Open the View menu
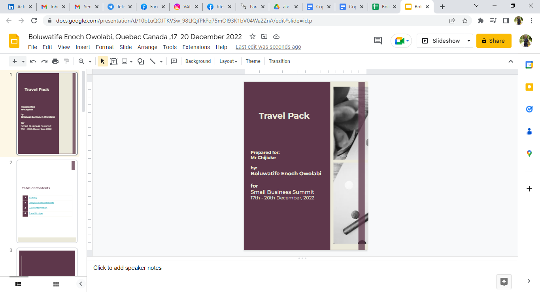 pyautogui.click(x=64, y=47)
